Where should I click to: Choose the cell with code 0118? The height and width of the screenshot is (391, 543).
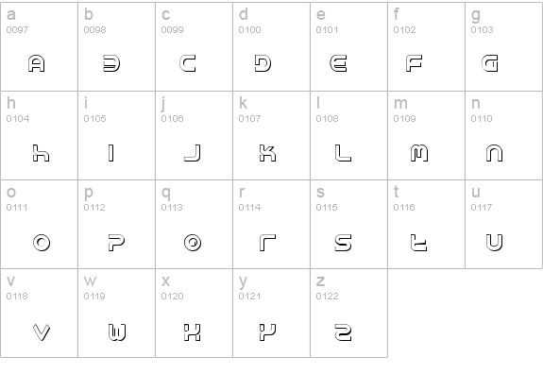(39, 313)
